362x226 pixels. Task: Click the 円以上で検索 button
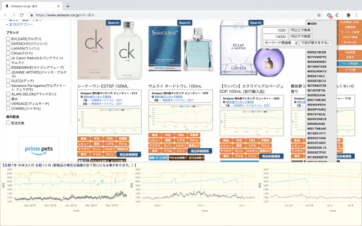[300, 30]
